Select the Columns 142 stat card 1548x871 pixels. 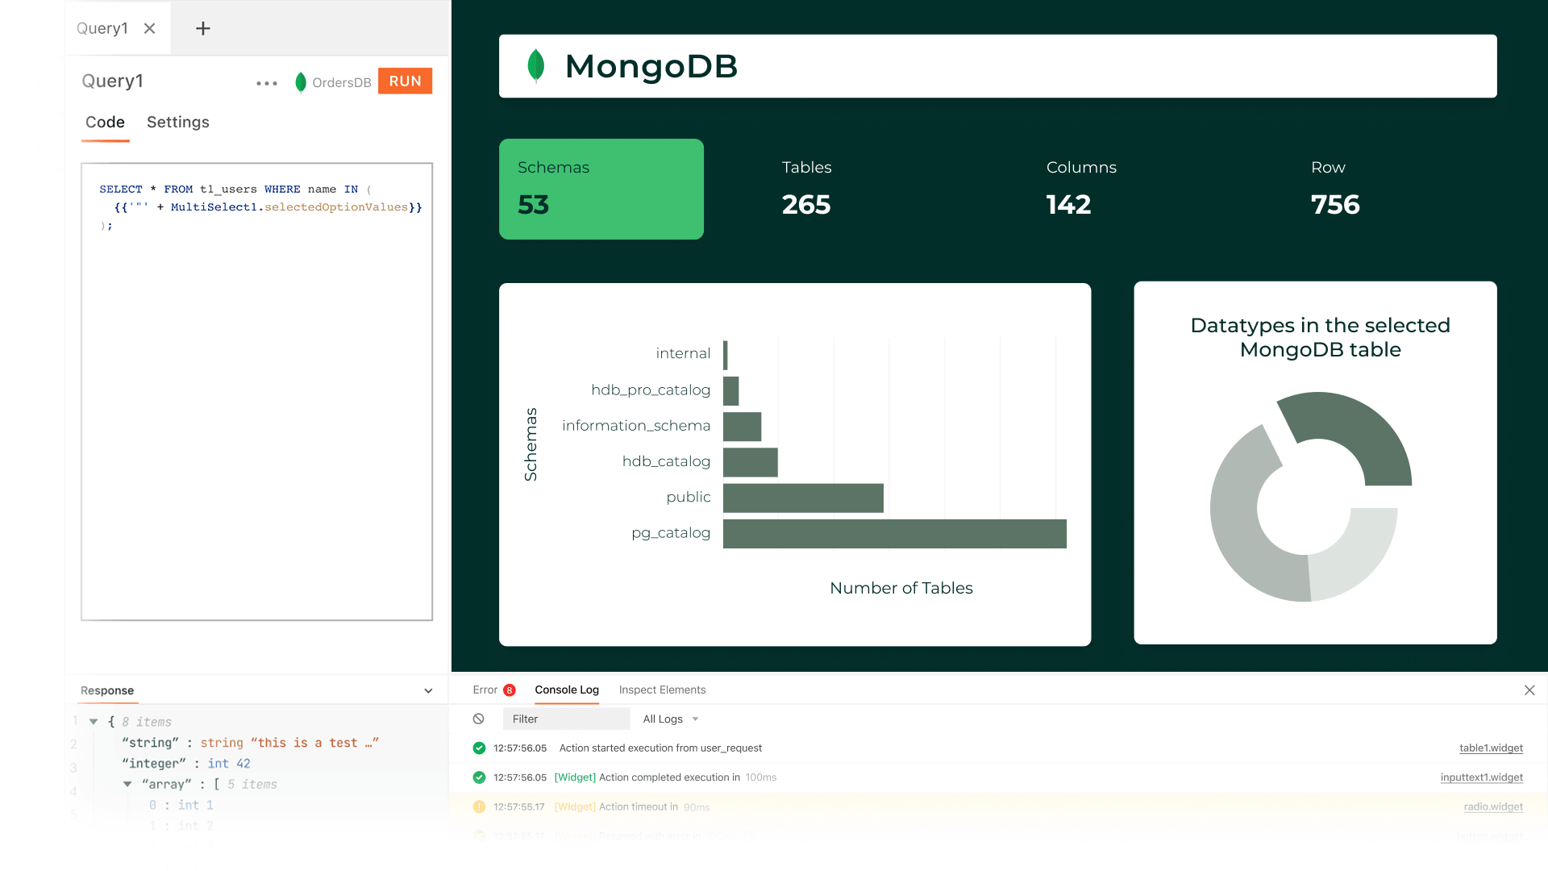point(1068,188)
